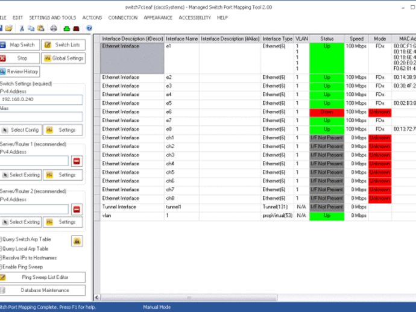
Task: Sort by Speed column header
Action: click(x=356, y=39)
